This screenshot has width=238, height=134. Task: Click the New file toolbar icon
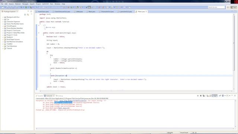pos(3,7)
